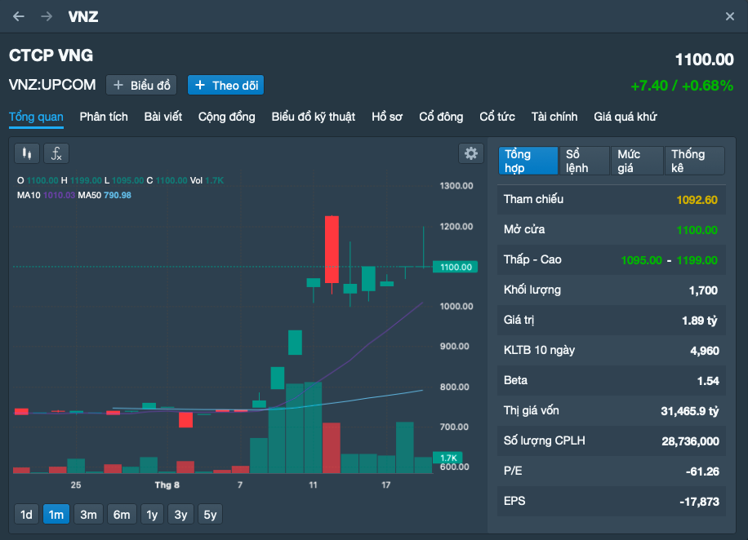Click the Thị giá vốn value 31,465.9 tỷ
Screen dimensions: 748x540
tap(690, 411)
